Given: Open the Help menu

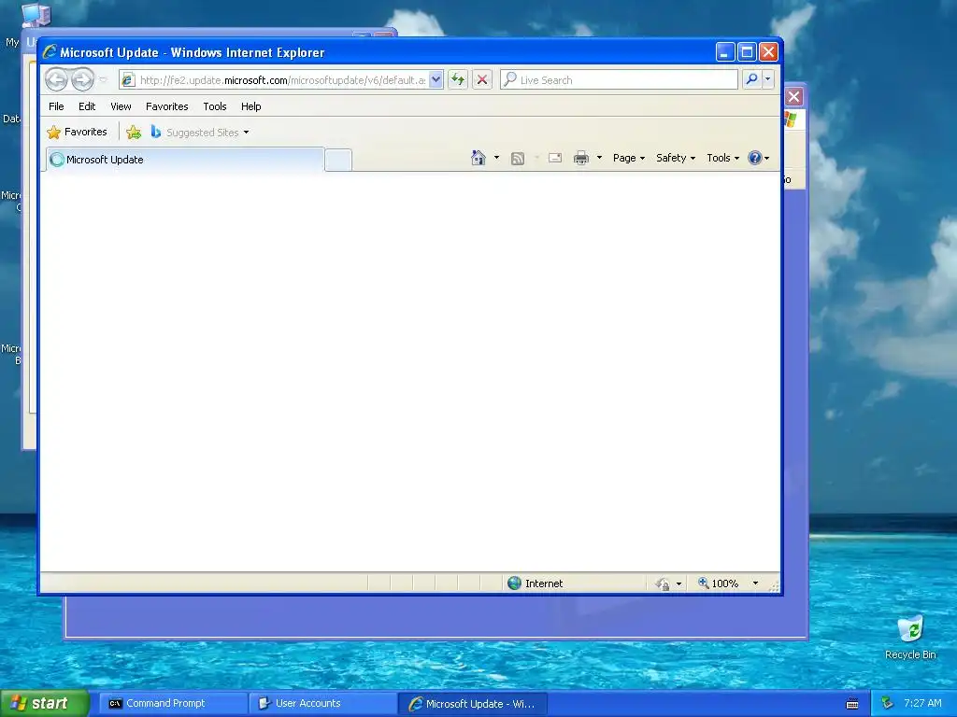Looking at the screenshot, I should coord(250,106).
